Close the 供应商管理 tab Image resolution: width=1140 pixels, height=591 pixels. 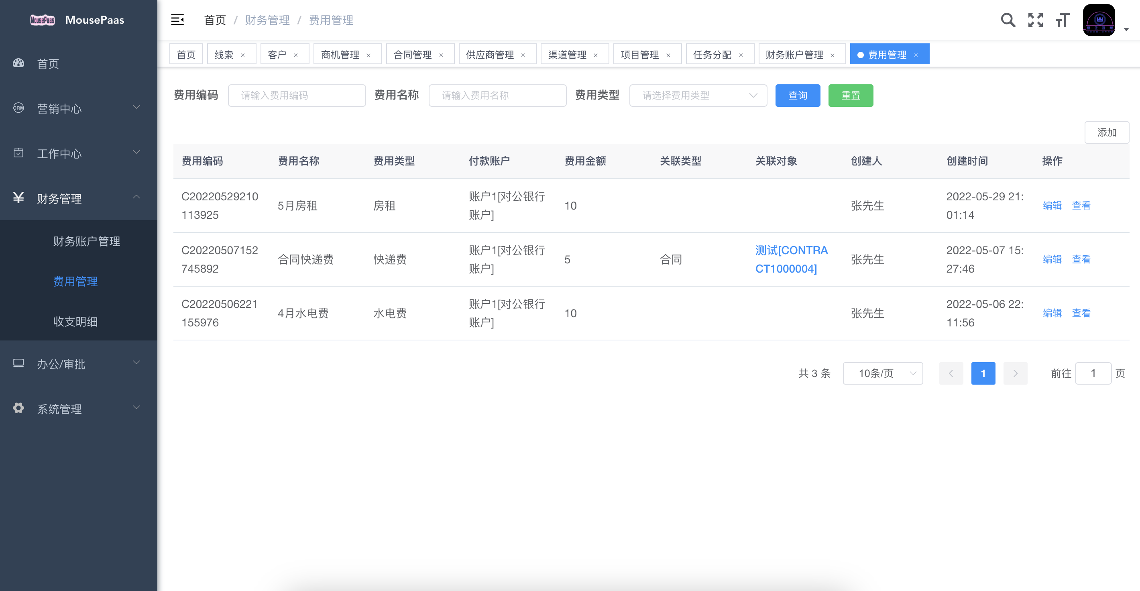point(523,55)
